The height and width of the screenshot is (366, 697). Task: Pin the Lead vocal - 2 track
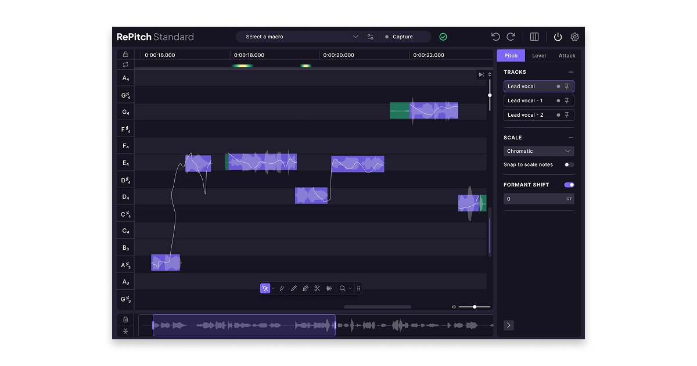tap(567, 115)
